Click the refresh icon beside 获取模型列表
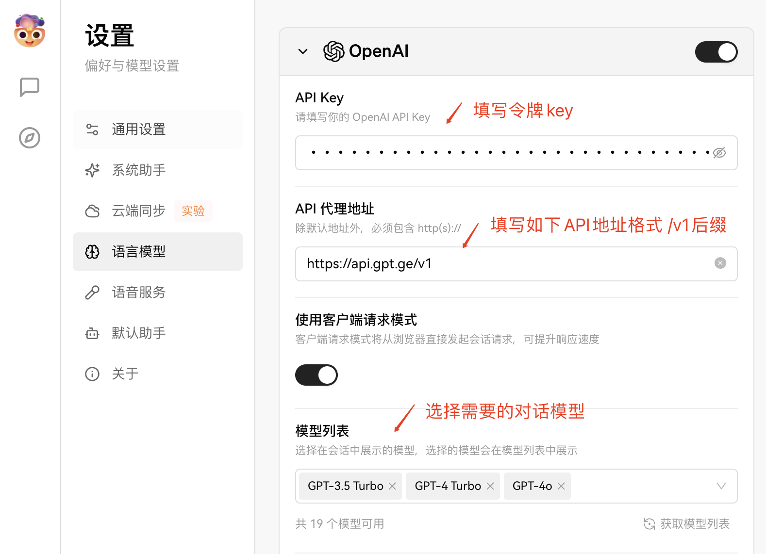 (x=649, y=524)
